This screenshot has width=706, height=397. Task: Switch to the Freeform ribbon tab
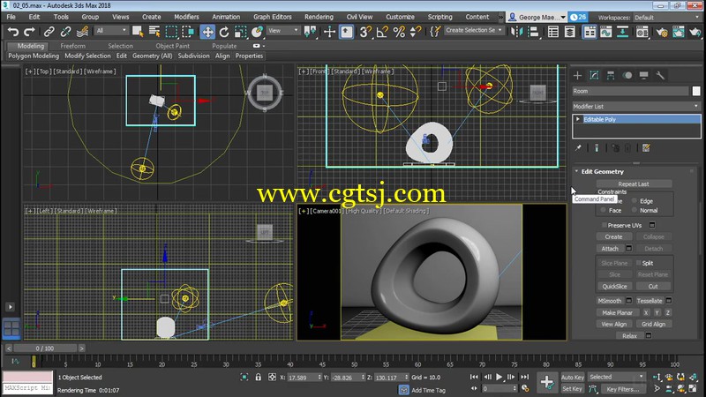tap(72, 46)
